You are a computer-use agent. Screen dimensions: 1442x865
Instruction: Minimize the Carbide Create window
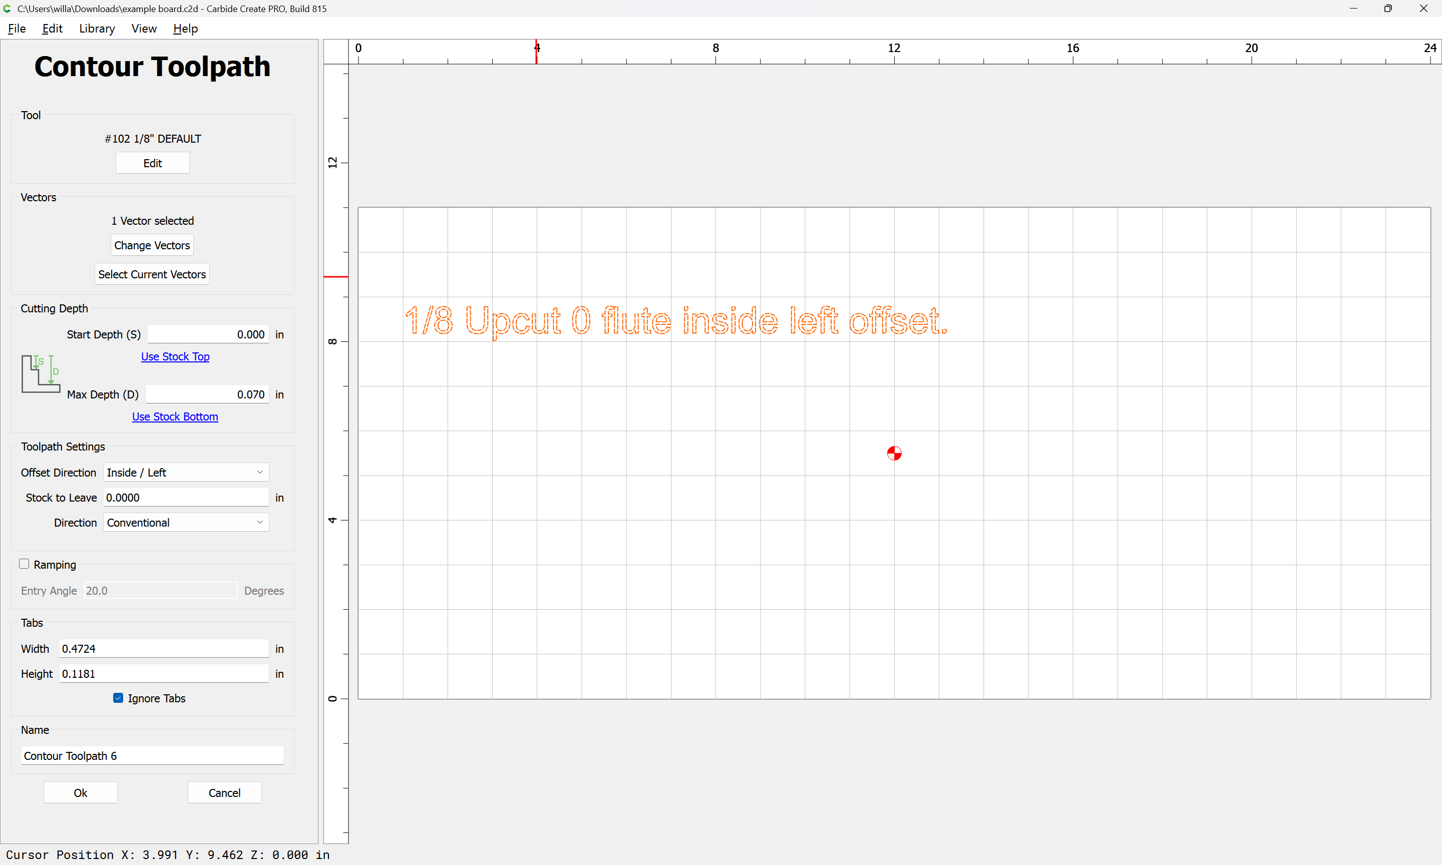[x=1353, y=8]
